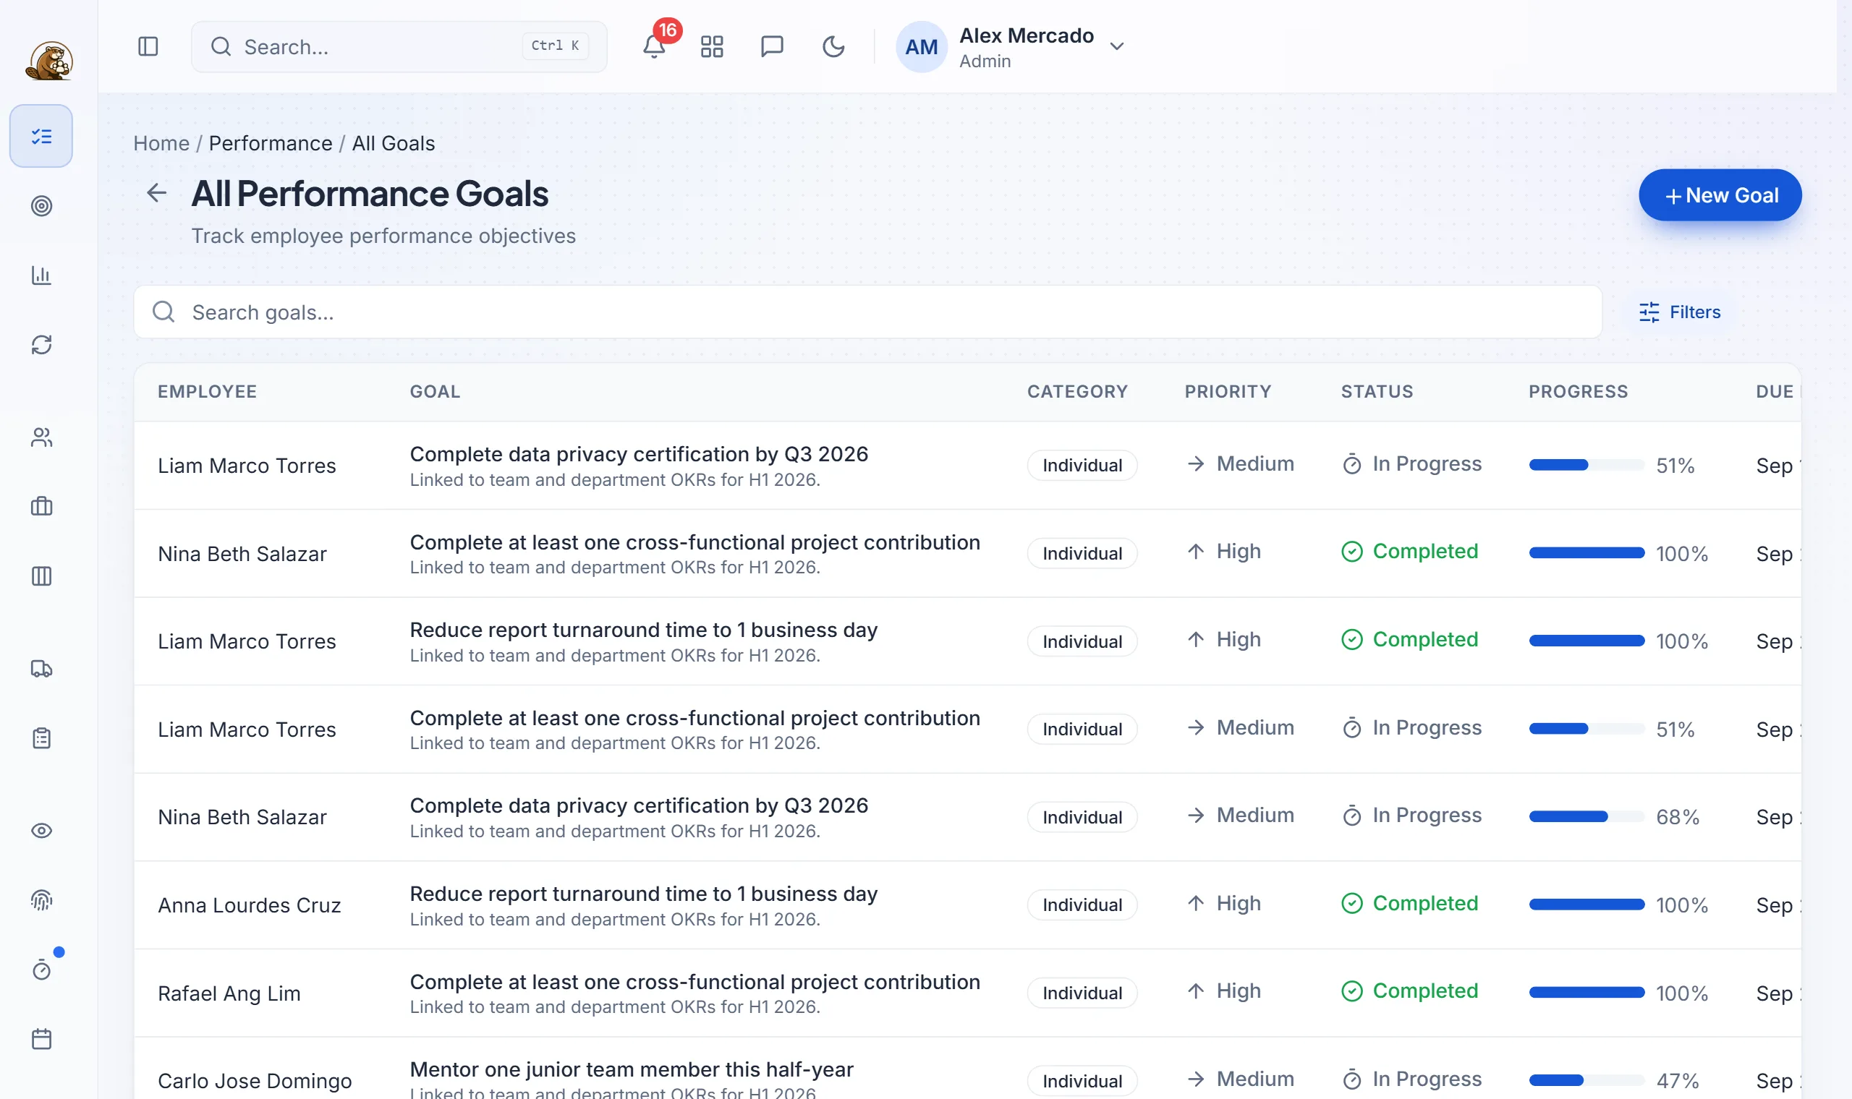Viewport: 1852px width, 1099px height.
Task: Toggle the sidebar panel icon
Action: [148, 47]
